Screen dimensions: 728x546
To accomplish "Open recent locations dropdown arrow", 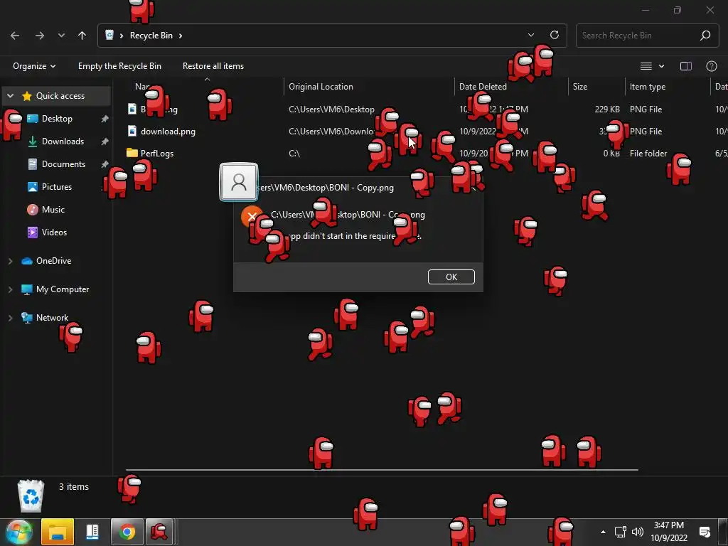I will coord(61,36).
